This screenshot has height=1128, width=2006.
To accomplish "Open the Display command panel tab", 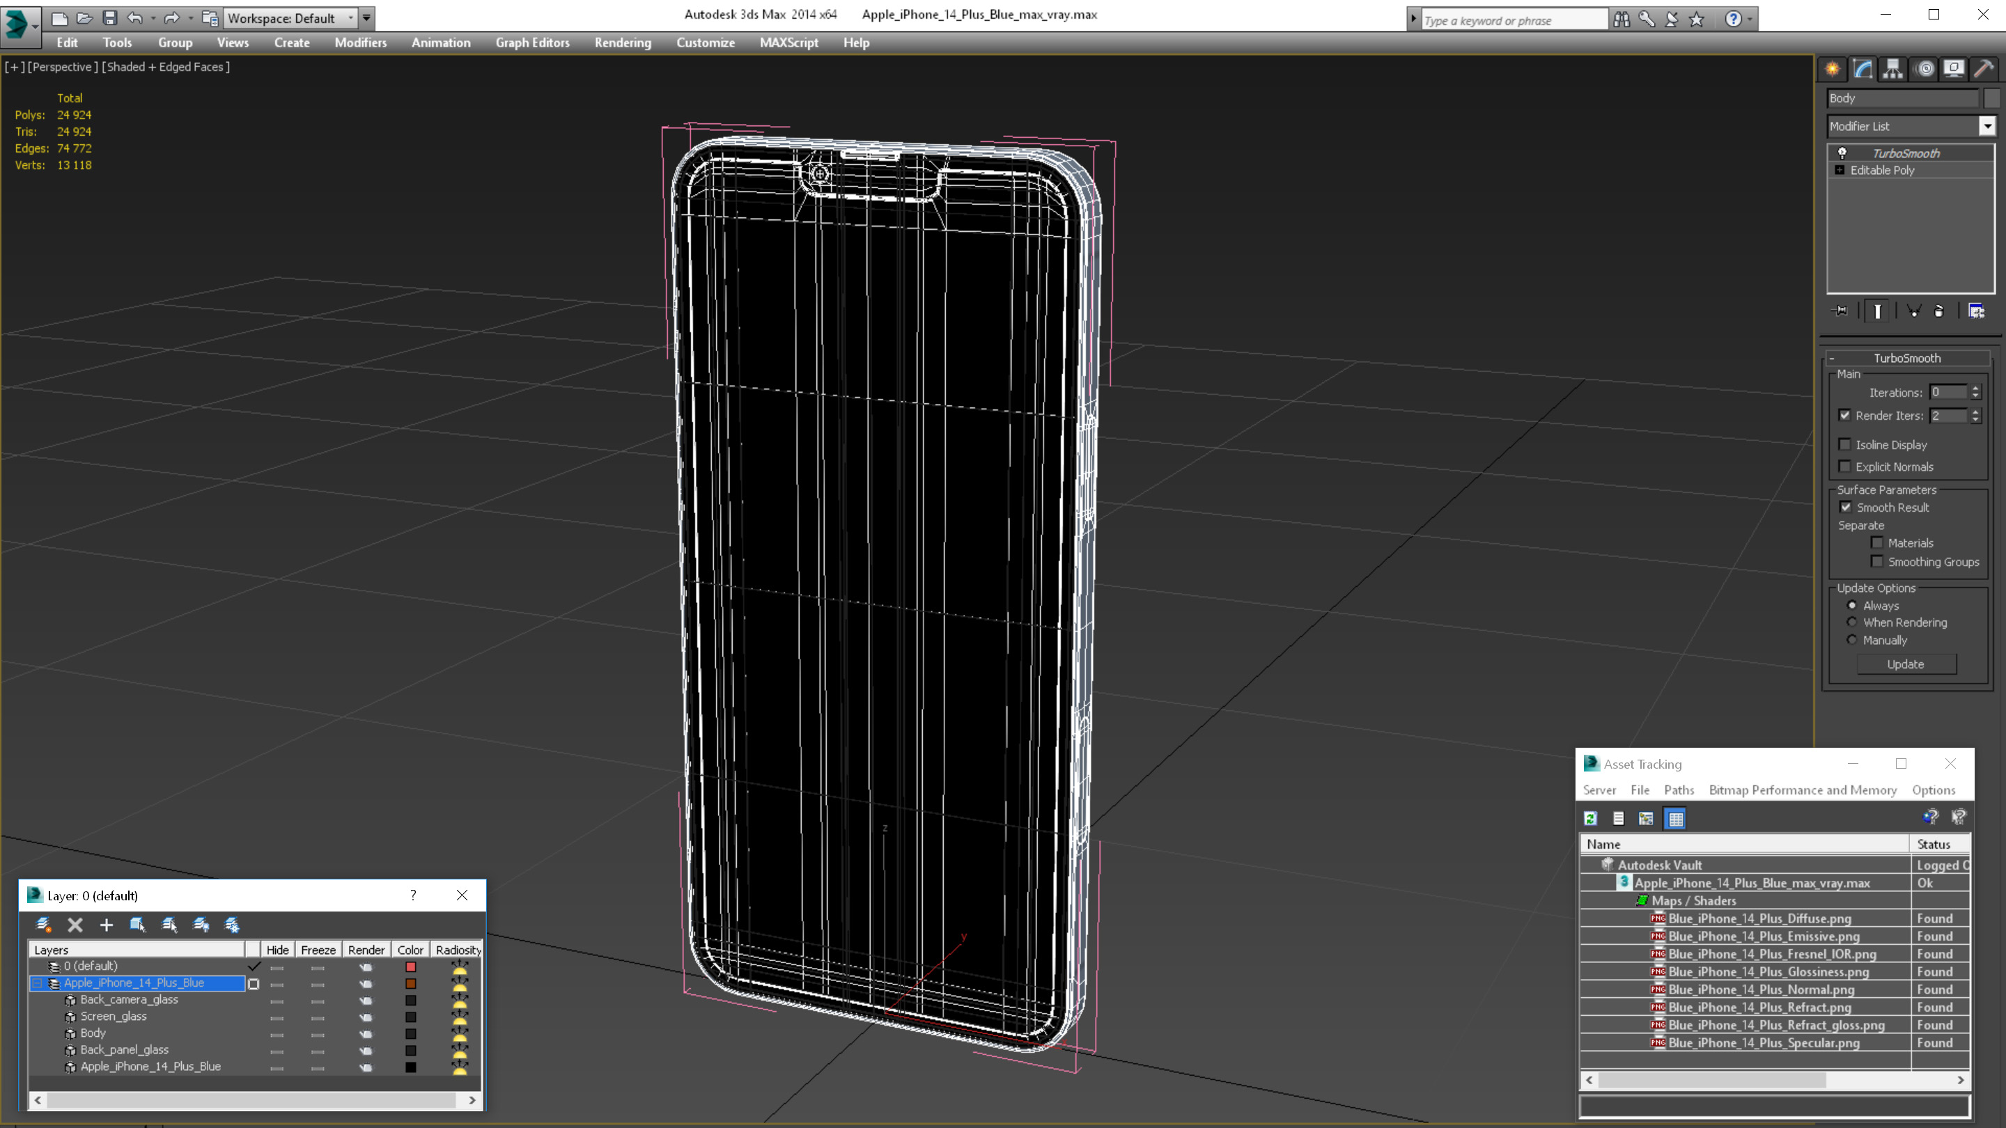I will [x=1954, y=70].
